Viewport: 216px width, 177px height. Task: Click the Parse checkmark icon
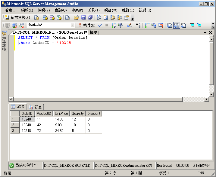pyautogui.click(x=100, y=25)
